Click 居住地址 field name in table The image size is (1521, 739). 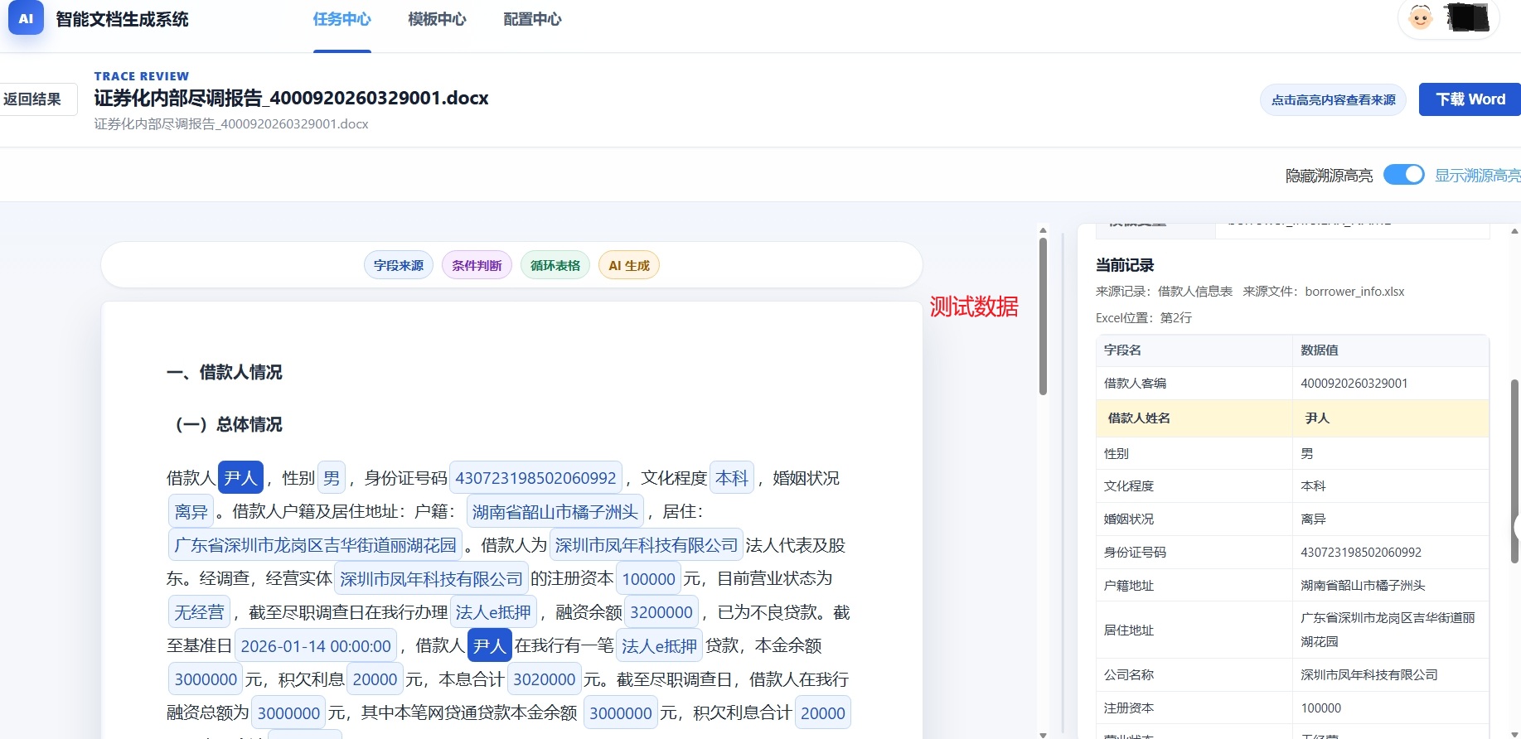[x=1129, y=630]
